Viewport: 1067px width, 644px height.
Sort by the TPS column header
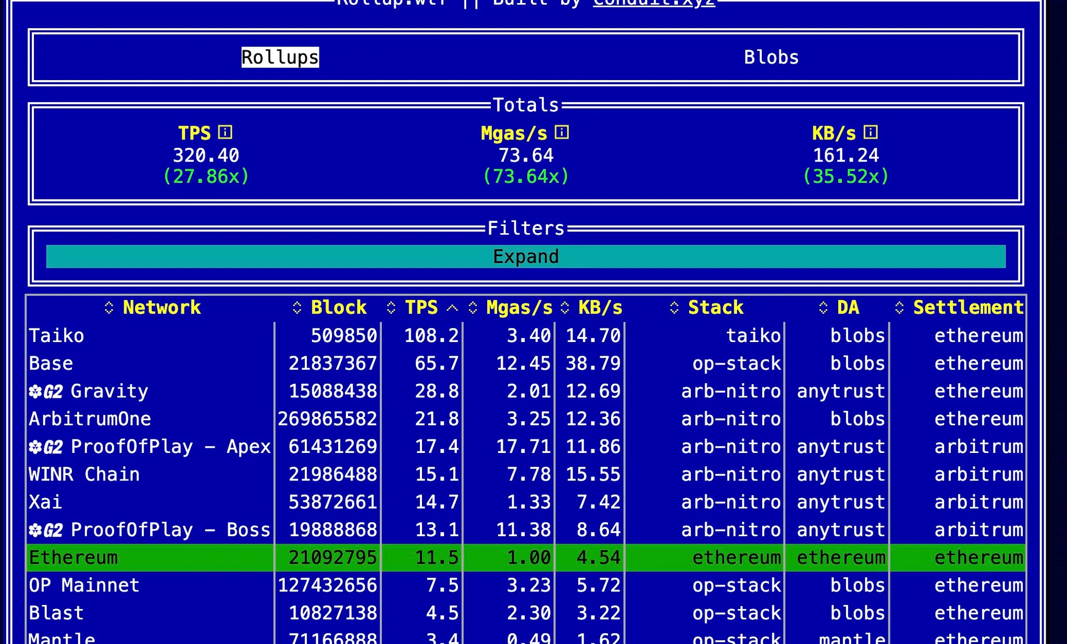pos(421,308)
